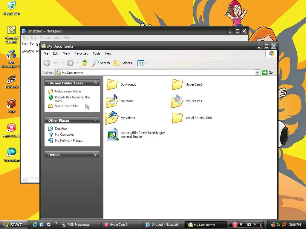Click the HyperCam camera snapshot icon
Image resolution: width=306 pixels, height=229 pixels.
249,225
